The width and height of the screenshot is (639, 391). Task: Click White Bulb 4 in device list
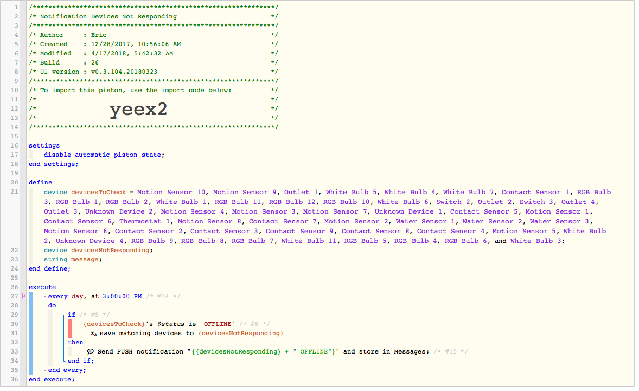click(x=410, y=192)
